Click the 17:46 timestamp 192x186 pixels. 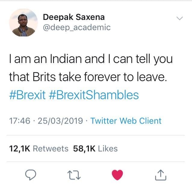20,121
